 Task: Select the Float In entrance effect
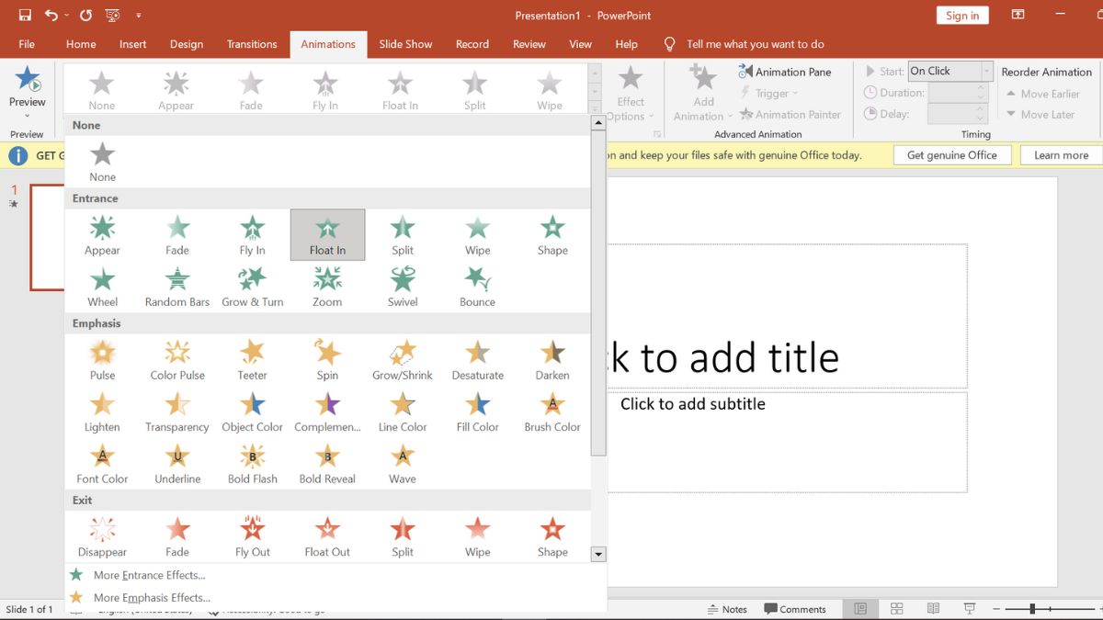(327, 235)
